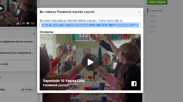Viewport: 183px width, 102px height.
Task: Select the embed code text field
Action: coord(90,25)
